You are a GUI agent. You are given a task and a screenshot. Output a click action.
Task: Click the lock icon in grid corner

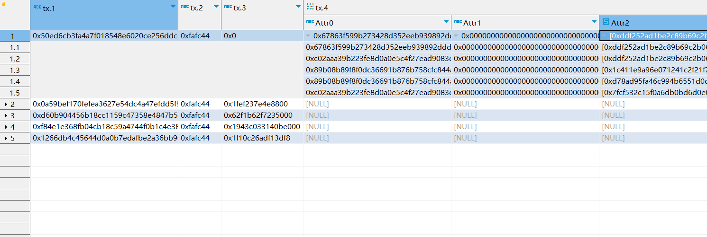click(4, 5)
